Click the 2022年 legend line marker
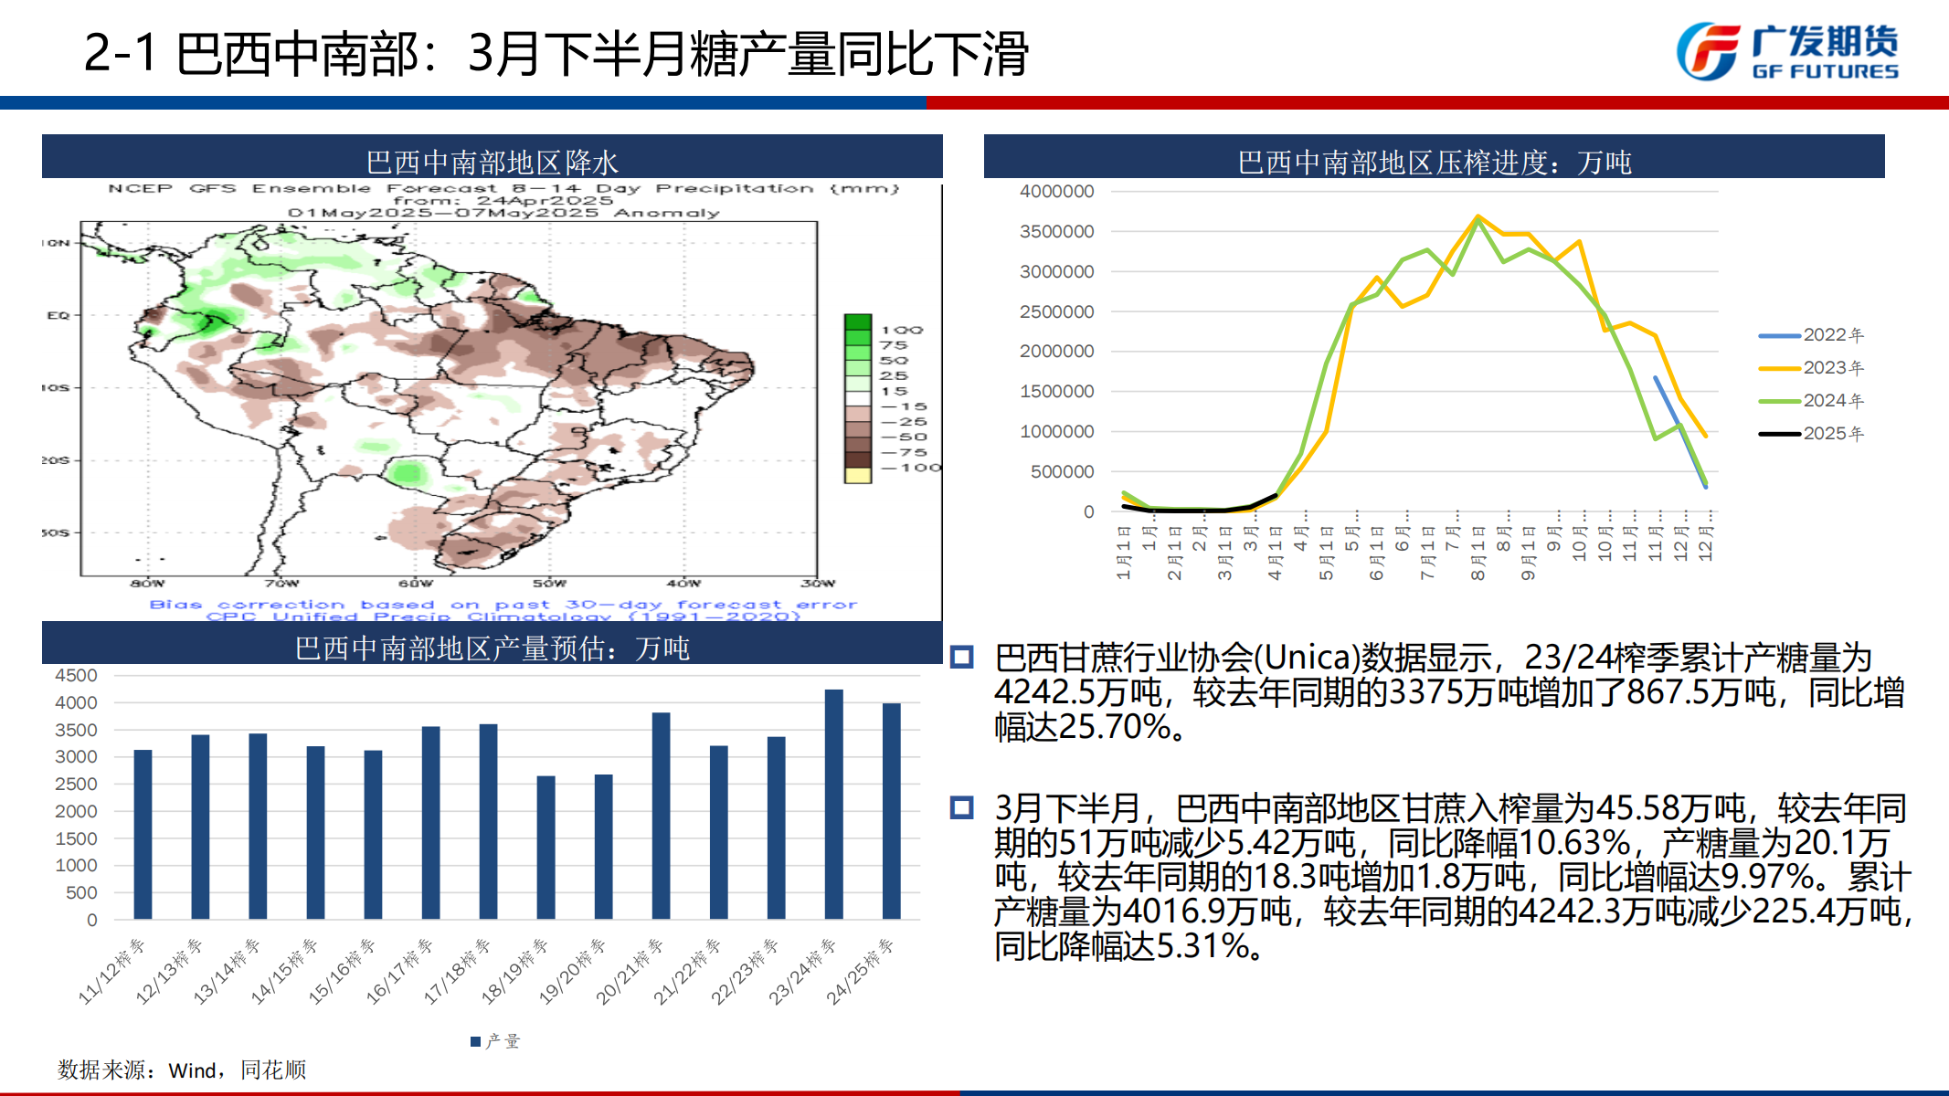 pos(1779,336)
